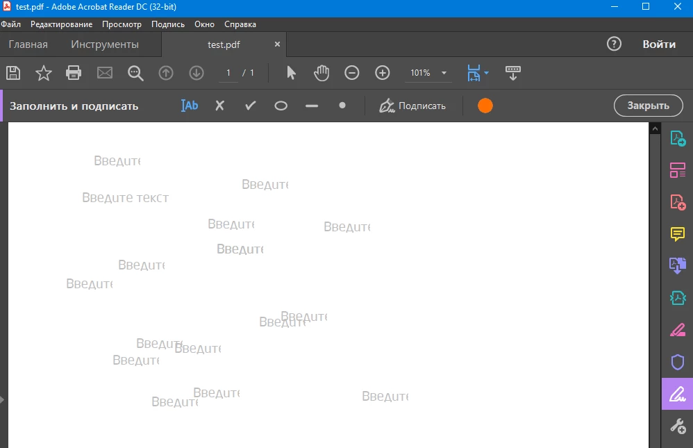The height and width of the screenshot is (448, 693).
Task: Change the orange fill color swatch
Action: pos(485,106)
